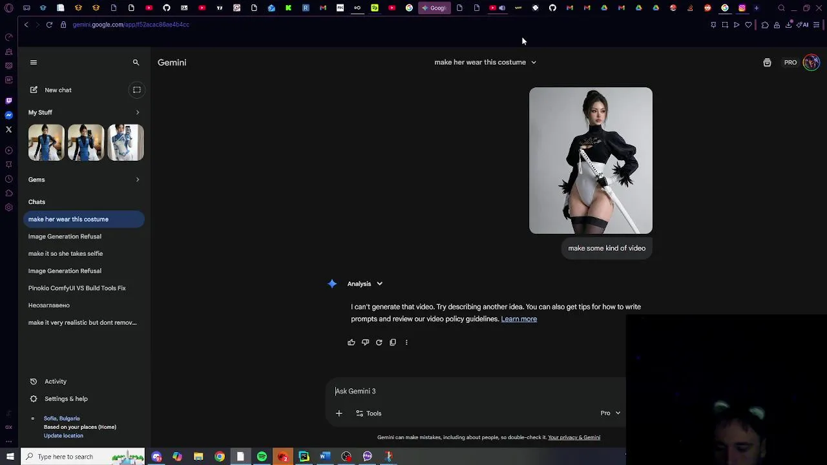Open Spotify from the taskbar
The height and width of the screenshot is (465, 827).
(262, 457)
